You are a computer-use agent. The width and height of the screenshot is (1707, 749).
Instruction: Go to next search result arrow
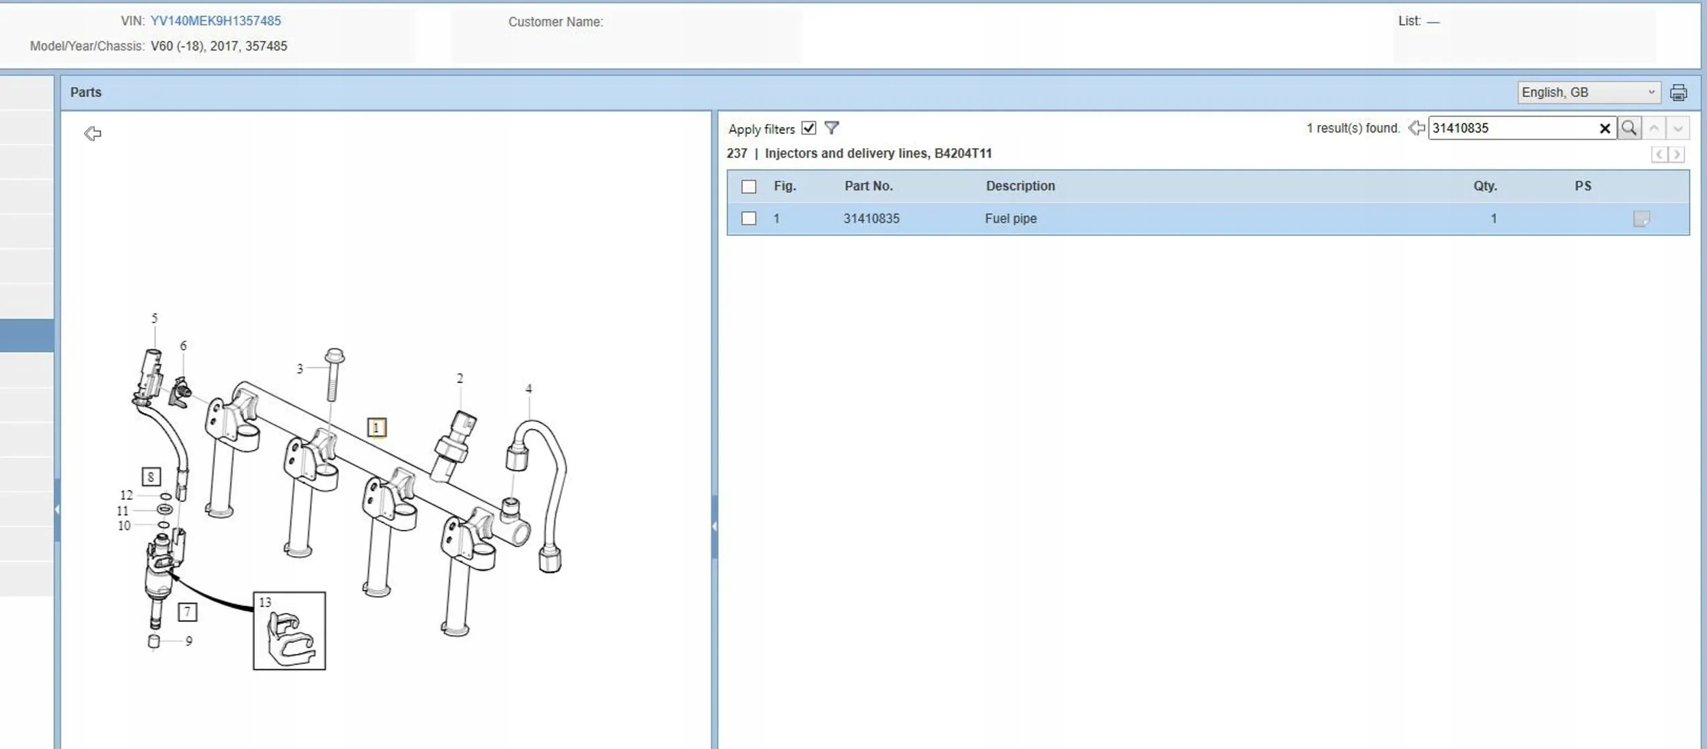click(1678, 128)
